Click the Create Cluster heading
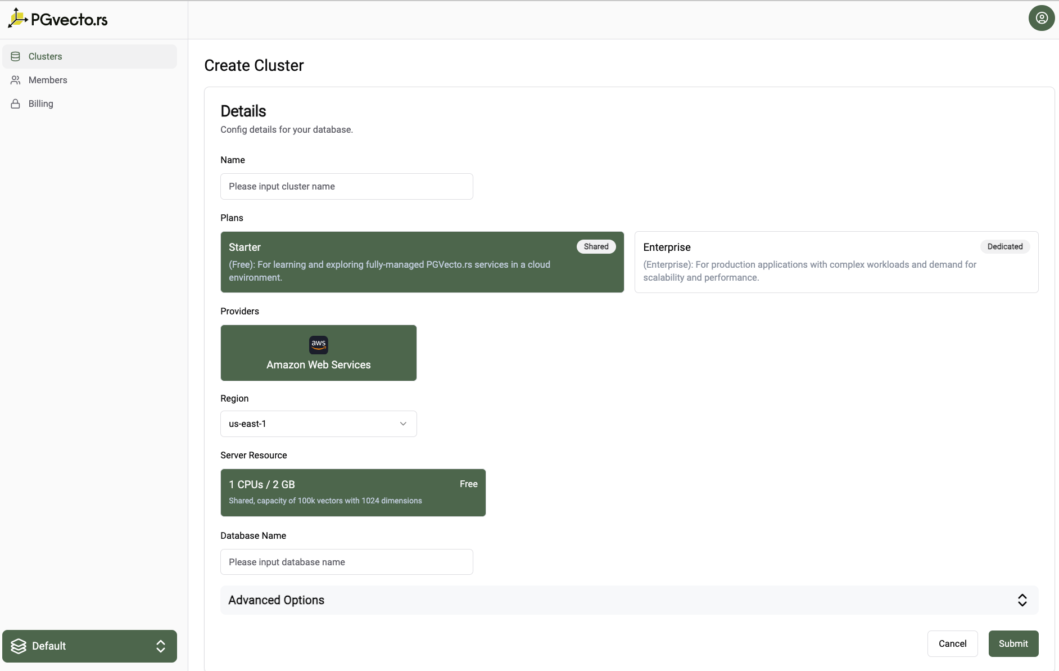 254,65
